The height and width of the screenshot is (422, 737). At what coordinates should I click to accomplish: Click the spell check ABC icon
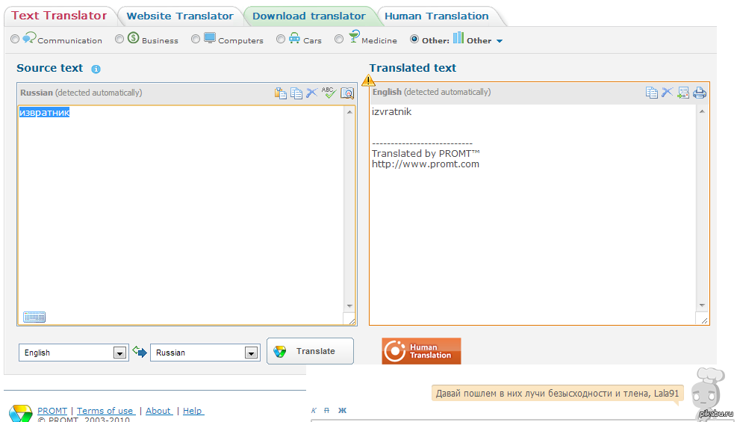click(x=329, y=93)
